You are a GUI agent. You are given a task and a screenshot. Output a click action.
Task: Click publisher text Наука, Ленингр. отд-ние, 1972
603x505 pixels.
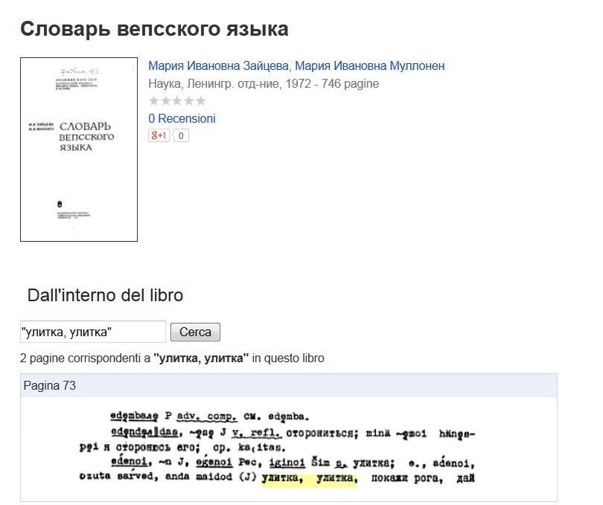click(x=230, y=83)
